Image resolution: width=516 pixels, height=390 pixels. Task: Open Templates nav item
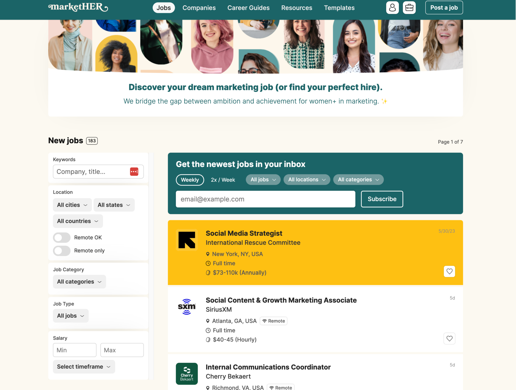pos(339,8)
